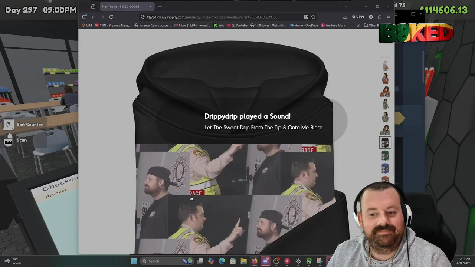Switch to Firefox in the taskbar
This screenshot has height=267, width=475.
click(x=254, y=261)
